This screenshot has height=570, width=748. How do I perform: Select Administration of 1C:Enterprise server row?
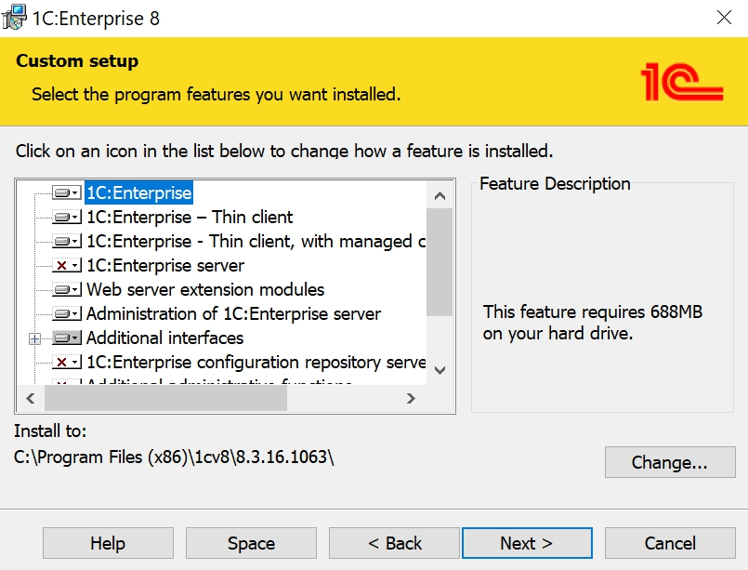tap(233, 314)
